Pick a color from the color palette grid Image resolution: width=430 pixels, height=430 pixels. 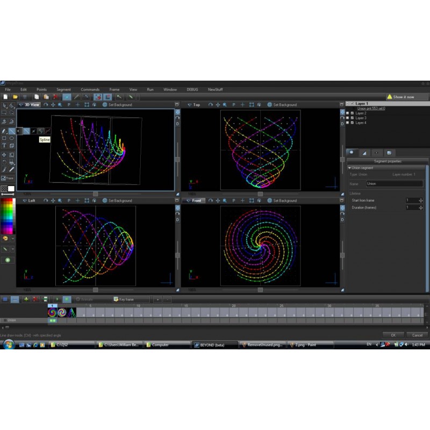click(x=7, y=215)
